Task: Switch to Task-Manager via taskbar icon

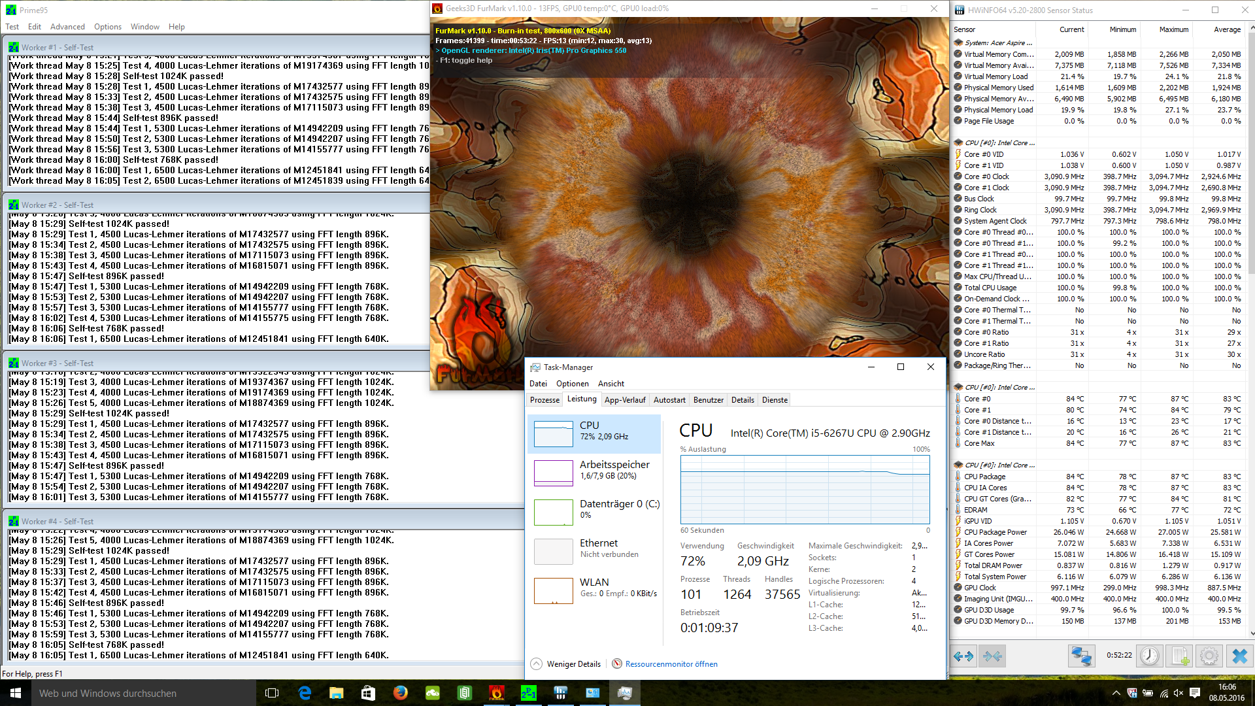Action: click(x=625, y=693)
